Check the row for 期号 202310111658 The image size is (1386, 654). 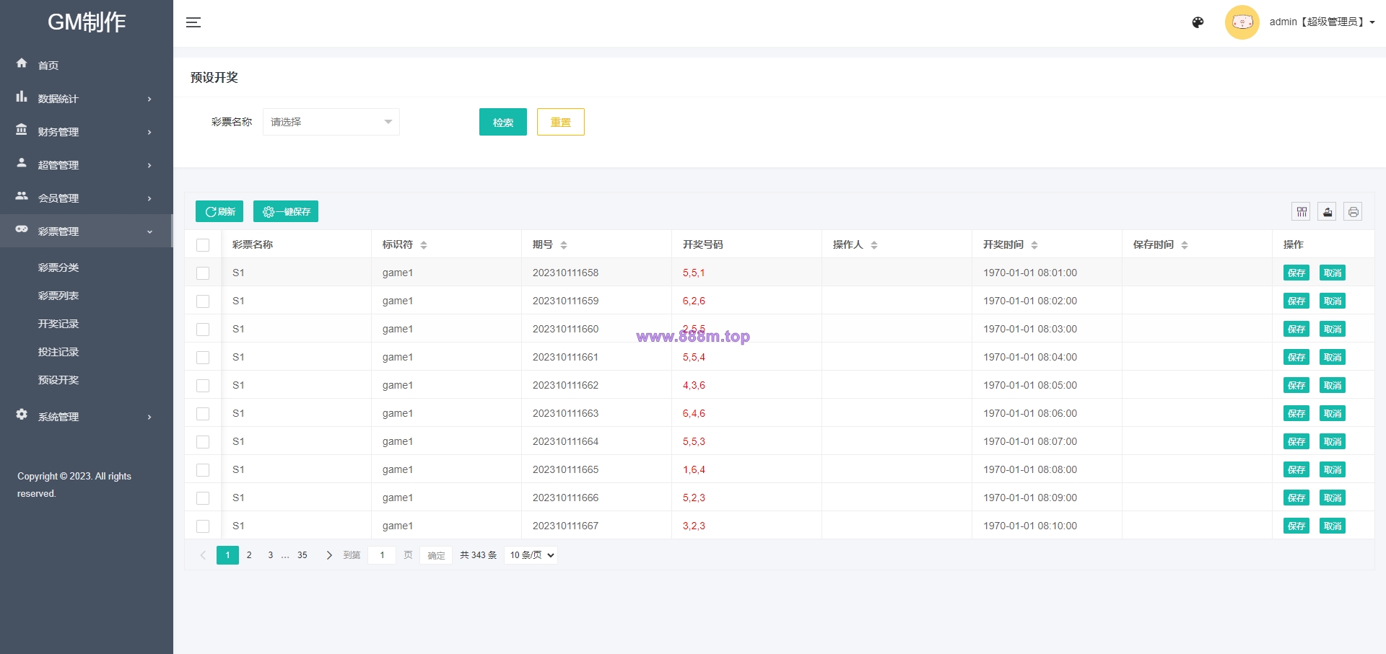pos(203,273)
